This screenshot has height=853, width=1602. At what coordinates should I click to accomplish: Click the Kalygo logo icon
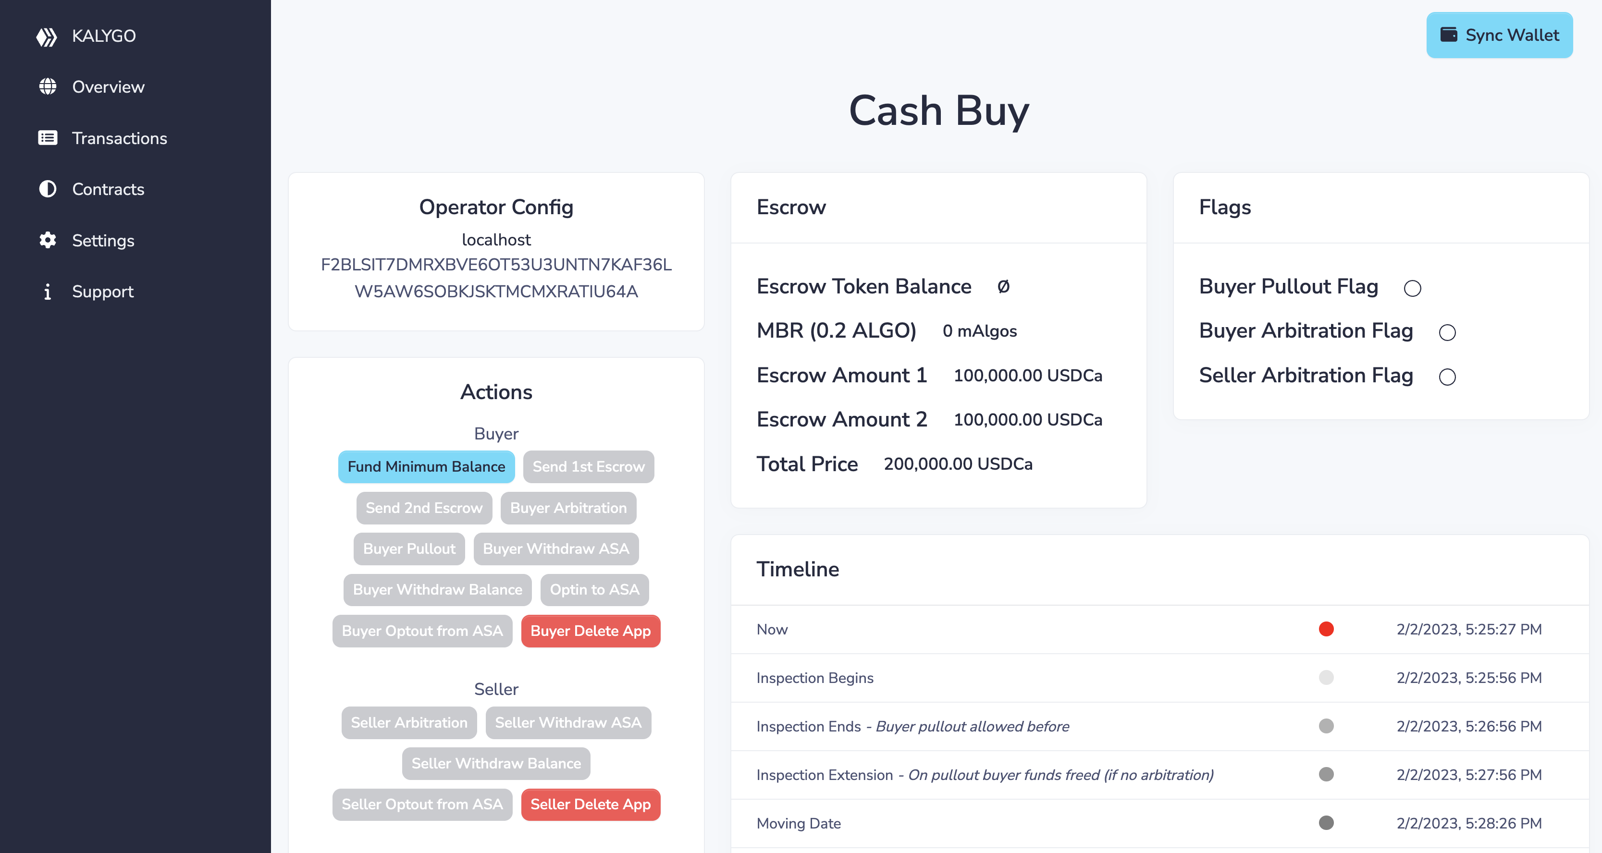(47, 37)
